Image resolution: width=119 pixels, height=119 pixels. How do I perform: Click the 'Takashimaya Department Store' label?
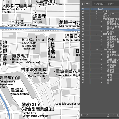coord(8,84)
